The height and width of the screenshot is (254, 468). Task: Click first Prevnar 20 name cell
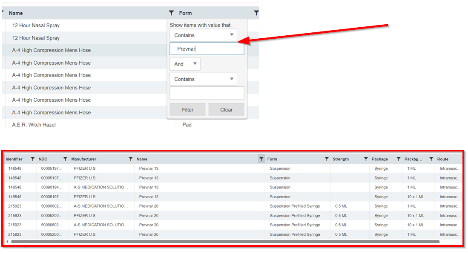point(149,206)
